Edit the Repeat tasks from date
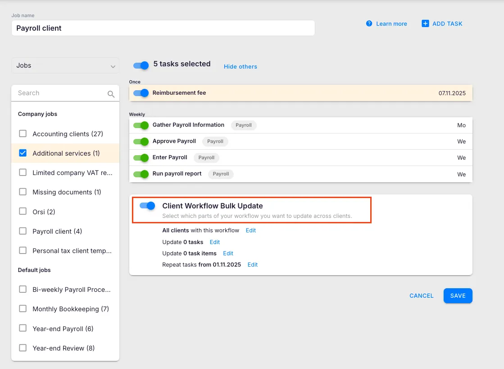This screenshot has width=504, height=369. pyautogui.click(x=253, y=264)
